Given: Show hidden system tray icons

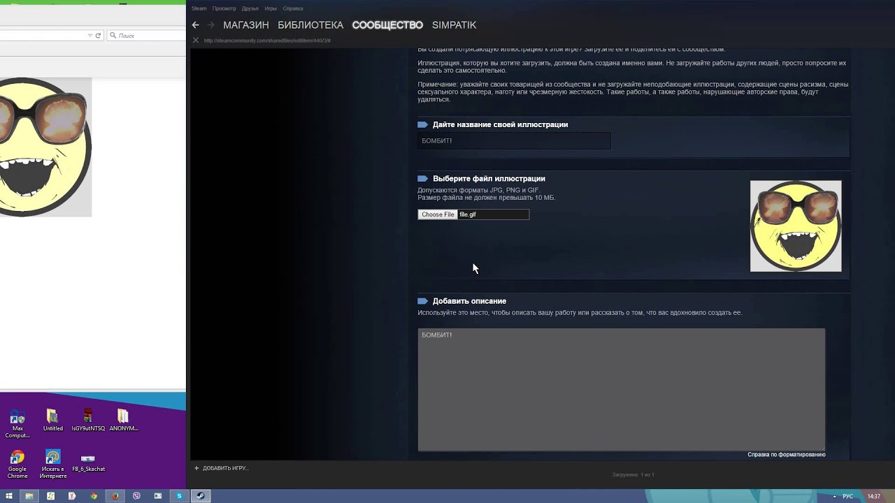Looking at the screenshot, I should [834, 496].
